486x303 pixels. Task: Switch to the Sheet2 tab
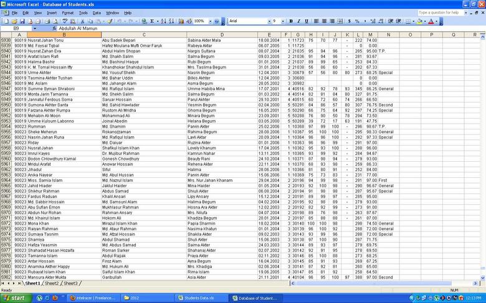[51, 283]
